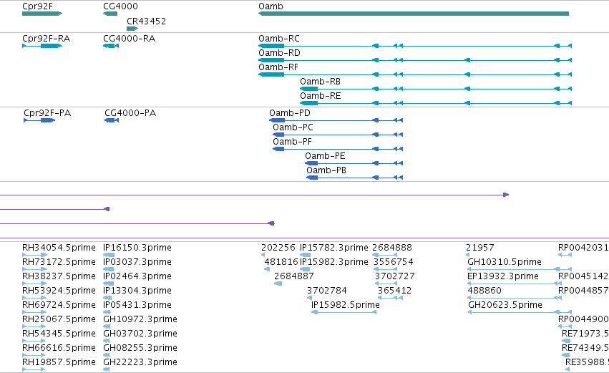Click the CR43452 gene label
Viewport: 609px width, 373px height.
(146, 21)
